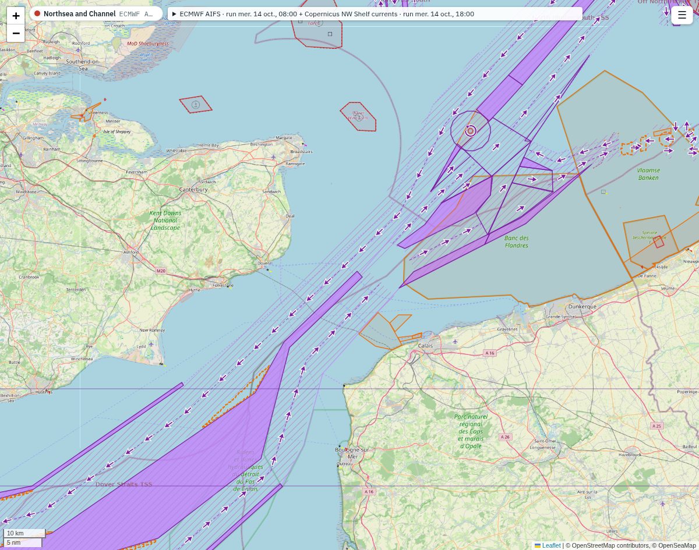This screenshot has width=699, height=550.
Task: Click the M20 road shield
Action: tap(161, 271)
